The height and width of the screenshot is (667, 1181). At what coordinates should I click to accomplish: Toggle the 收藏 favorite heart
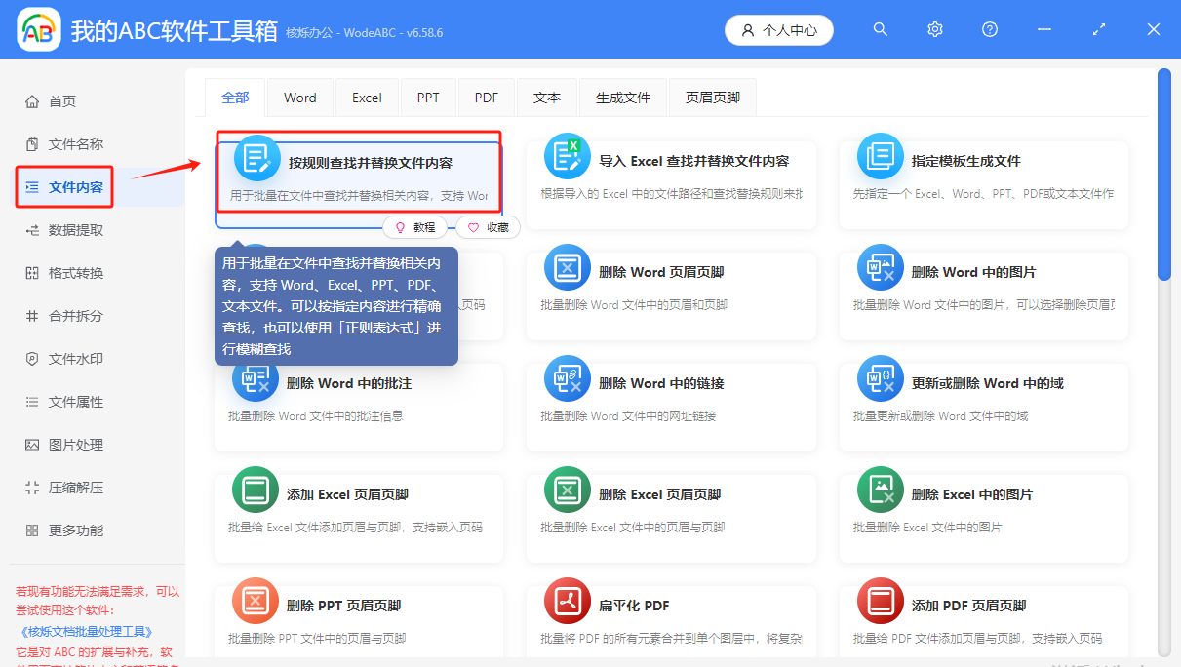487,226
